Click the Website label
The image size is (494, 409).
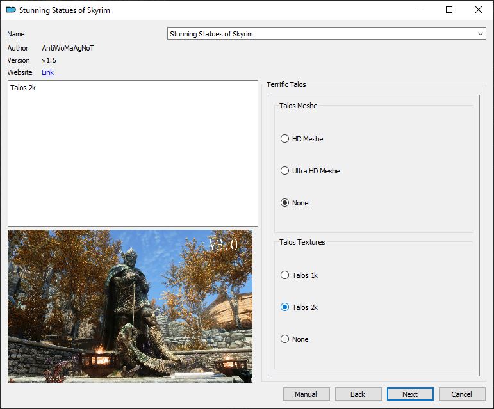(20, 72)
